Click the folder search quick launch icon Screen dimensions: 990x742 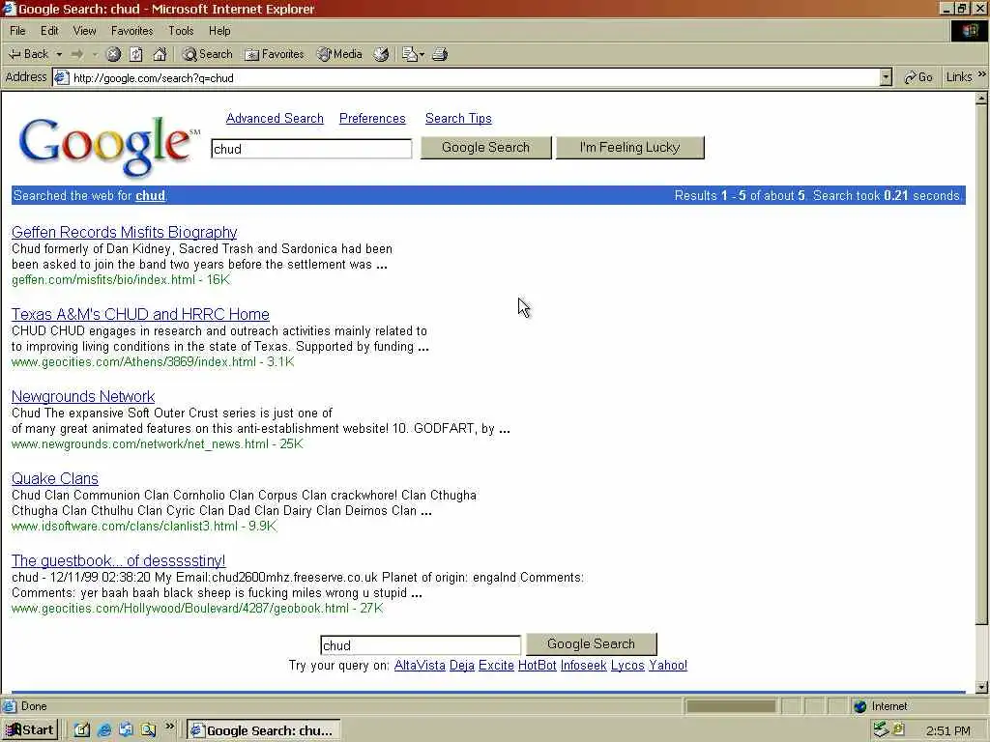click(x=148, y=730)
